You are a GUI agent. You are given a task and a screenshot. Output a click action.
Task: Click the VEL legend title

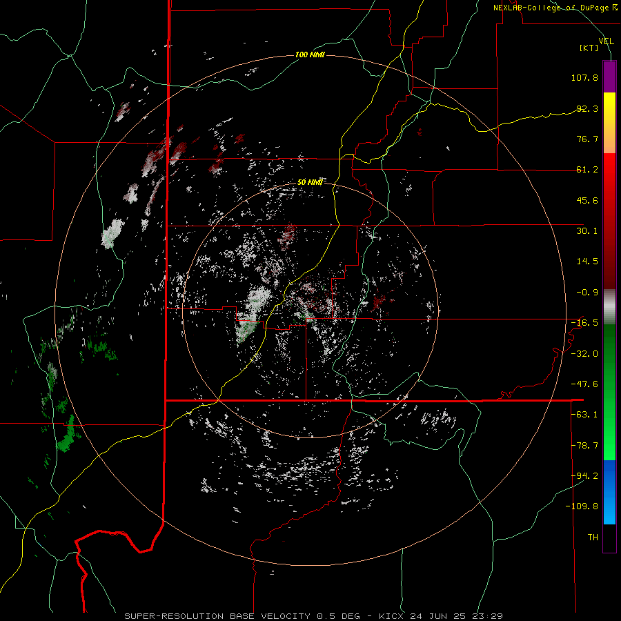[x=607, y=41]
